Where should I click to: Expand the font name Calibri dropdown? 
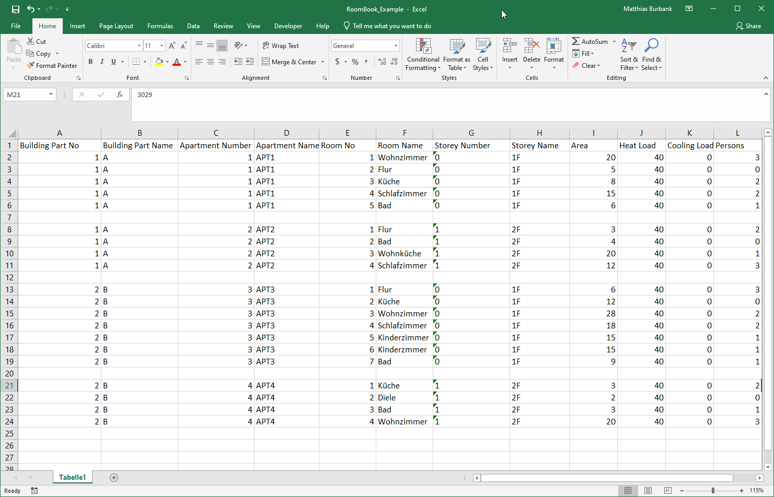pos(139,46)
